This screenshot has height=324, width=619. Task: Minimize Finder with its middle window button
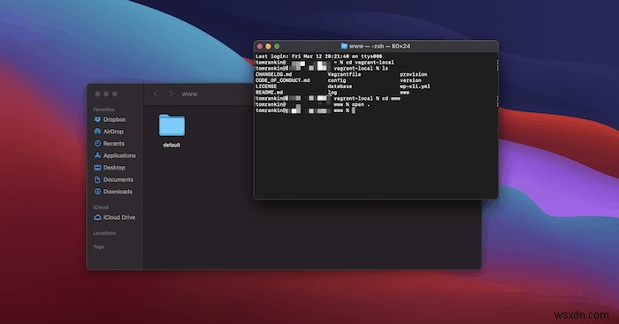click(x=106, y=94)
